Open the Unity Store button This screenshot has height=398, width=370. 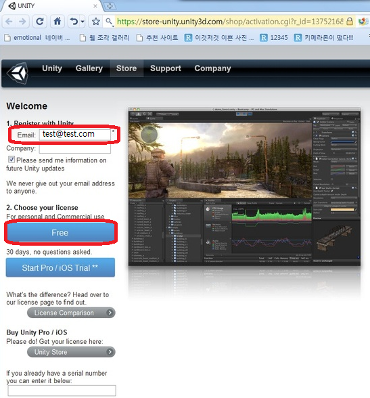click(71, 352)
